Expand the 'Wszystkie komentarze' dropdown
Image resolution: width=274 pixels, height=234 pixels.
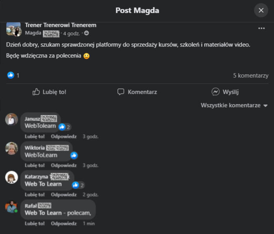[x=234, y=106]
